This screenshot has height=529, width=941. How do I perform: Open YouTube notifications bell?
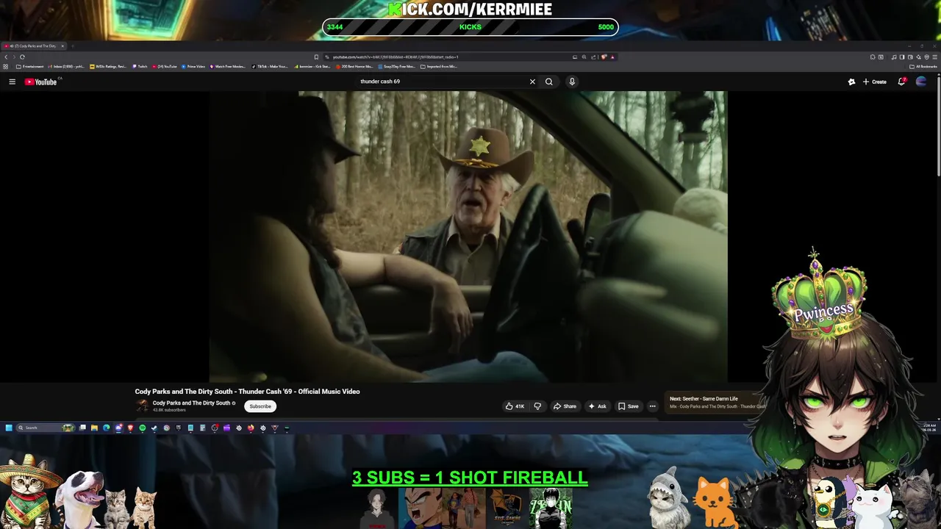(901, 82)
